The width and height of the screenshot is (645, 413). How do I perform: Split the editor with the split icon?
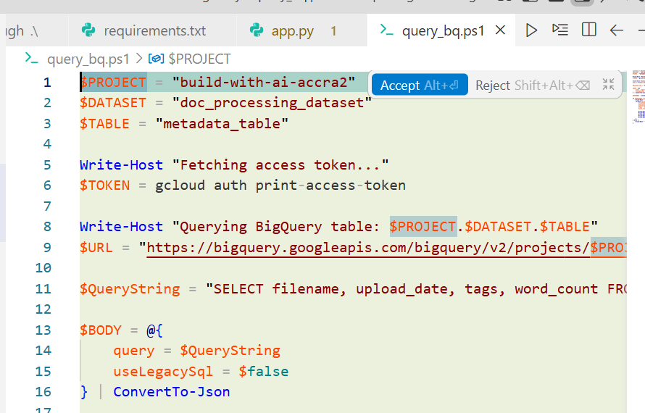tap(588, 30)
